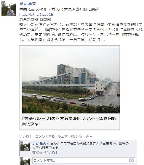Click the 神華グループ article headline caption
Image resolution: width=144 pixels, height=165 pixels.
click(x=69, y=122)
